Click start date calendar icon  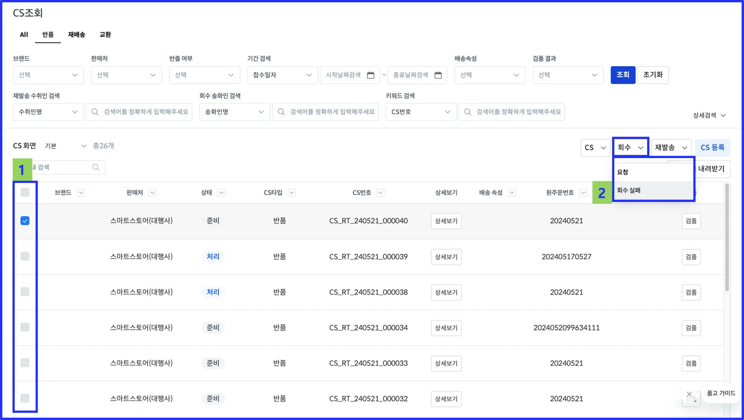coord(370,75)
